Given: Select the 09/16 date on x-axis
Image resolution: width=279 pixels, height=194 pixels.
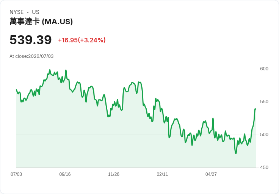Looking at the screenshot, I should click(65, 174).
